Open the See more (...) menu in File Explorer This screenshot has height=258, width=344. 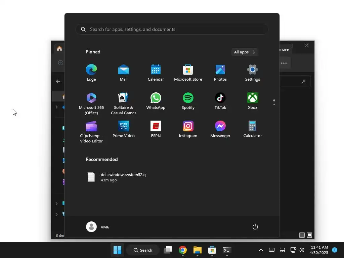[284, 63]
